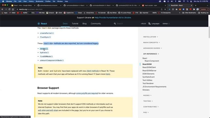Open the History menu in menu bar
This screenshot has width=210, height=118.
coord(31,1)
